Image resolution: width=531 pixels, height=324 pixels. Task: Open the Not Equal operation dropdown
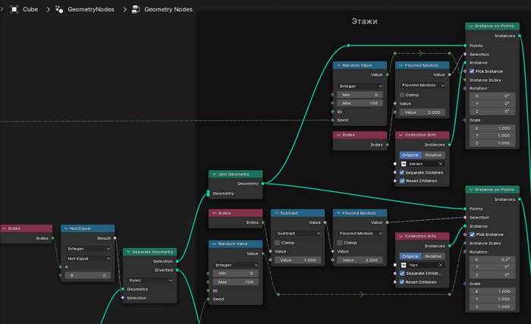(88, 258)
